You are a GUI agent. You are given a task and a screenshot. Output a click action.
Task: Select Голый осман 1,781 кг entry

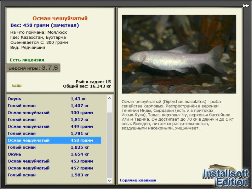click(54, 133)
